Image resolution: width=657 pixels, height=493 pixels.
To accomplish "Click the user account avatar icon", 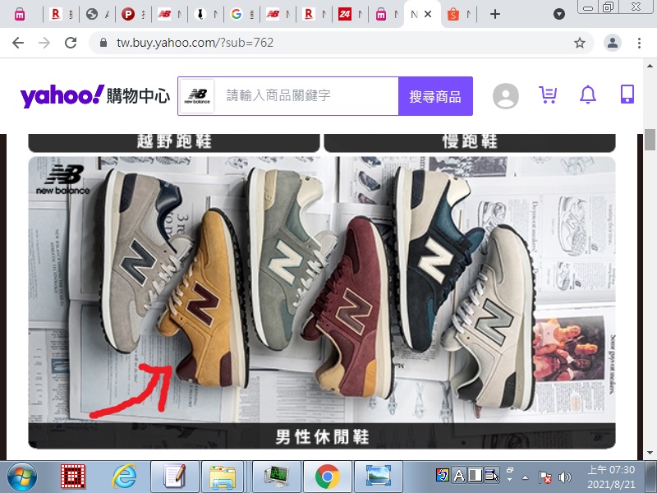I will coord(506,96).
